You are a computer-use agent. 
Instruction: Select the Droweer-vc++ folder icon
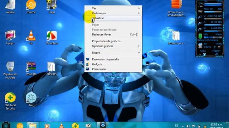(176, 37)
